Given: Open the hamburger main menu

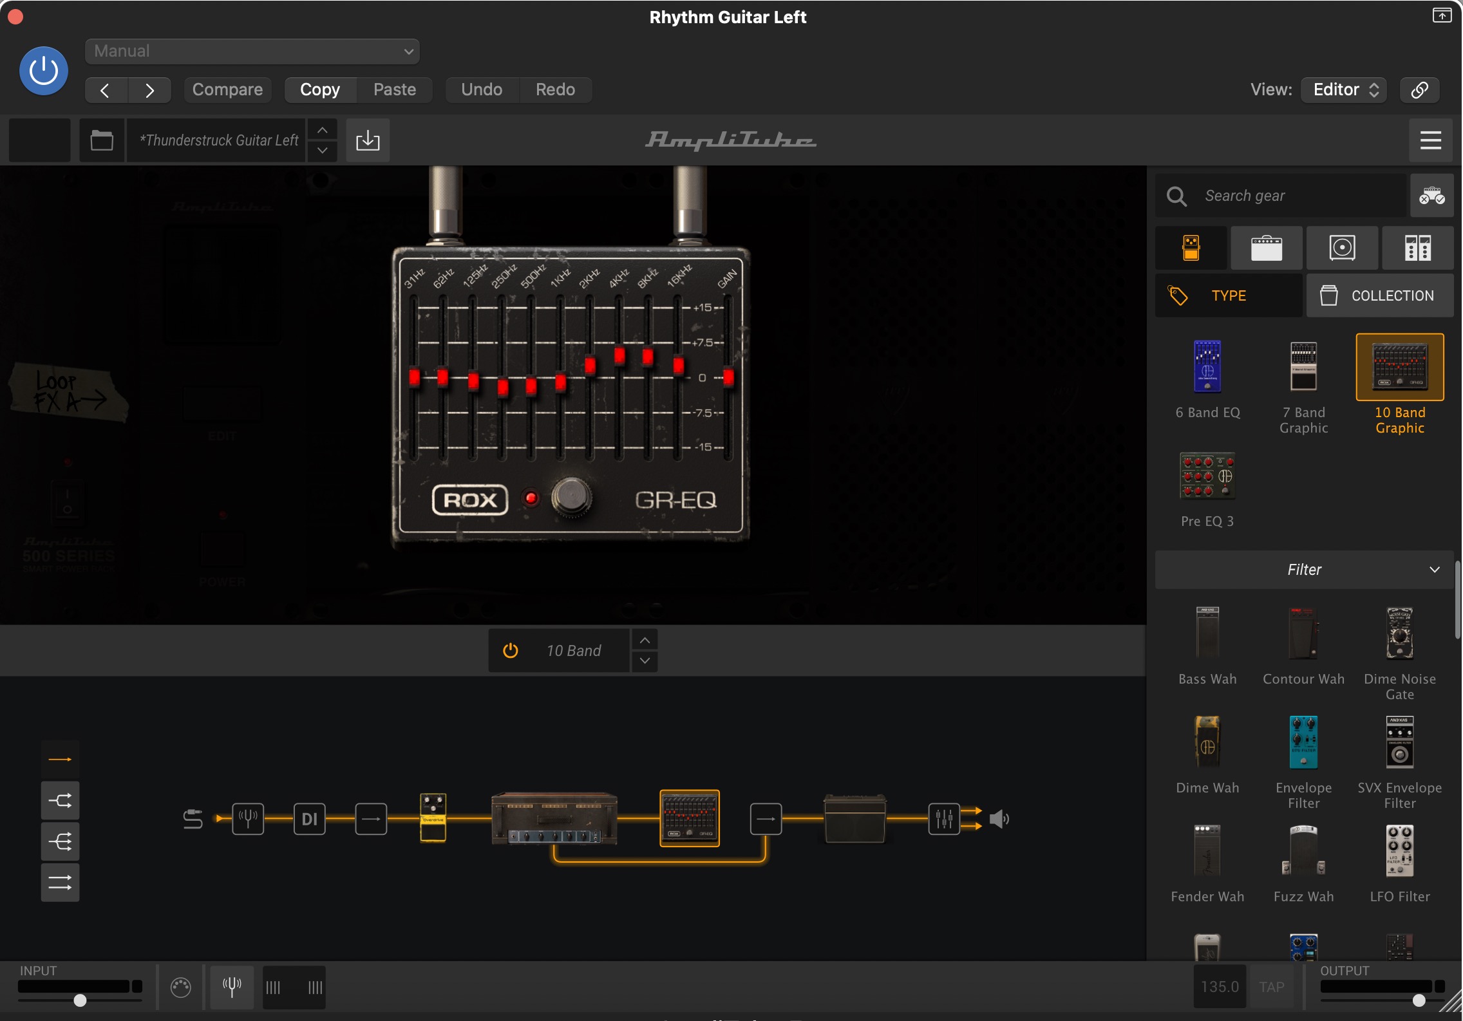Looking at the screenshot, I should point(1431,140).
